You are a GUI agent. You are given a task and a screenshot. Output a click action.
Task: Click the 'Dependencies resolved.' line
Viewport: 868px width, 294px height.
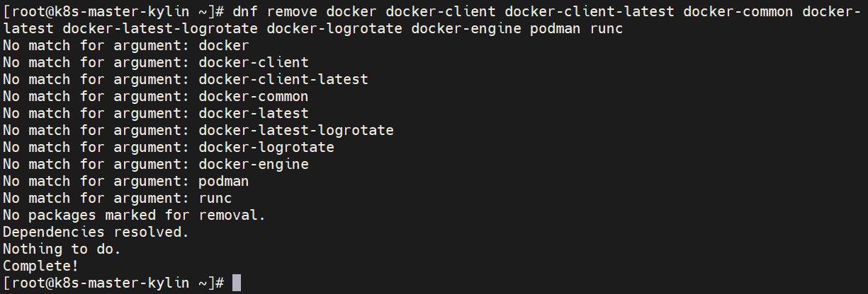click(x=96, y=232)
